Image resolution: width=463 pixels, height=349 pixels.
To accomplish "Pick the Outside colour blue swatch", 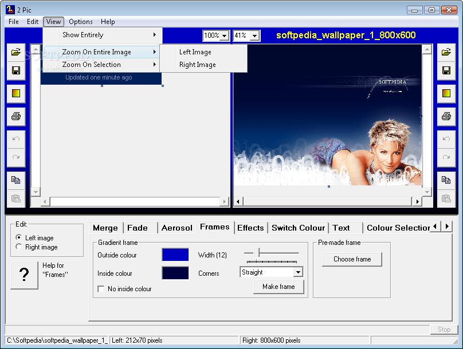I will pos(175,255).
